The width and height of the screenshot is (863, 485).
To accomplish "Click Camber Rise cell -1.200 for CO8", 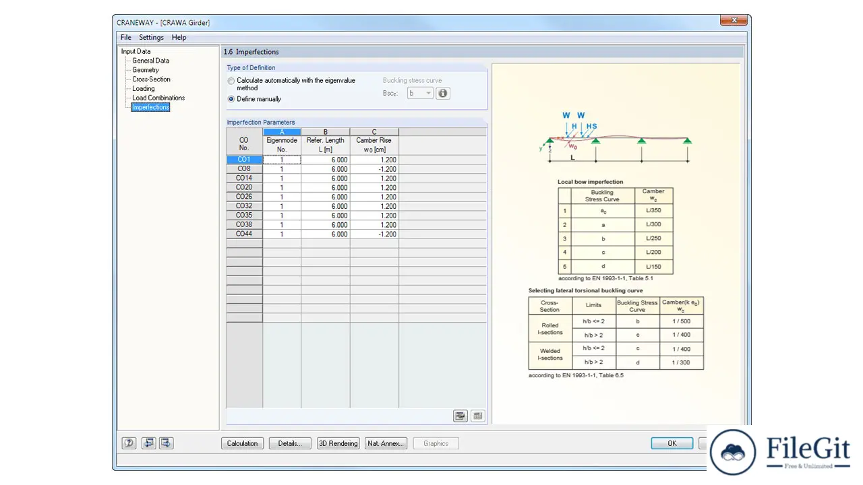I will click(374, 169).
